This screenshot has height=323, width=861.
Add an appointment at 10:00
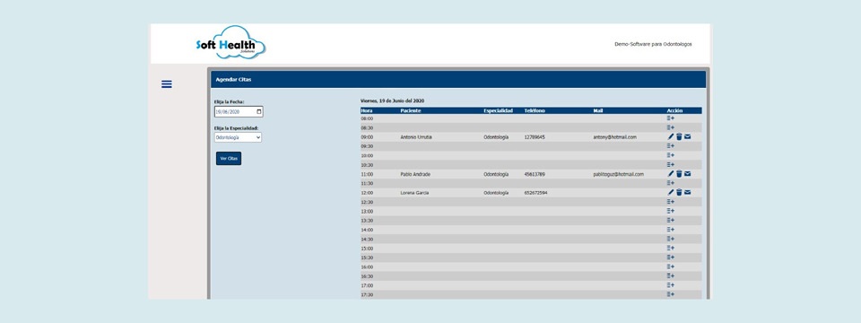671,155
